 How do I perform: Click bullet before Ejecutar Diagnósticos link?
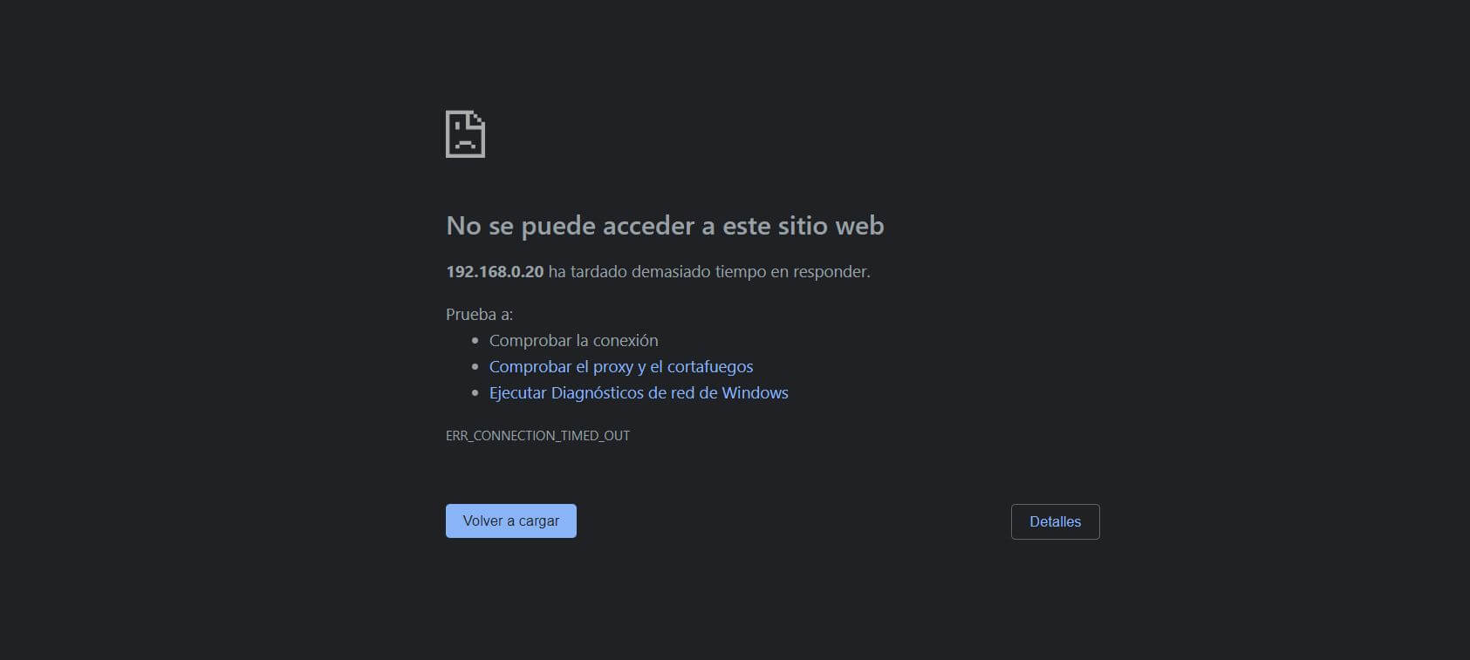click(475, 393)
